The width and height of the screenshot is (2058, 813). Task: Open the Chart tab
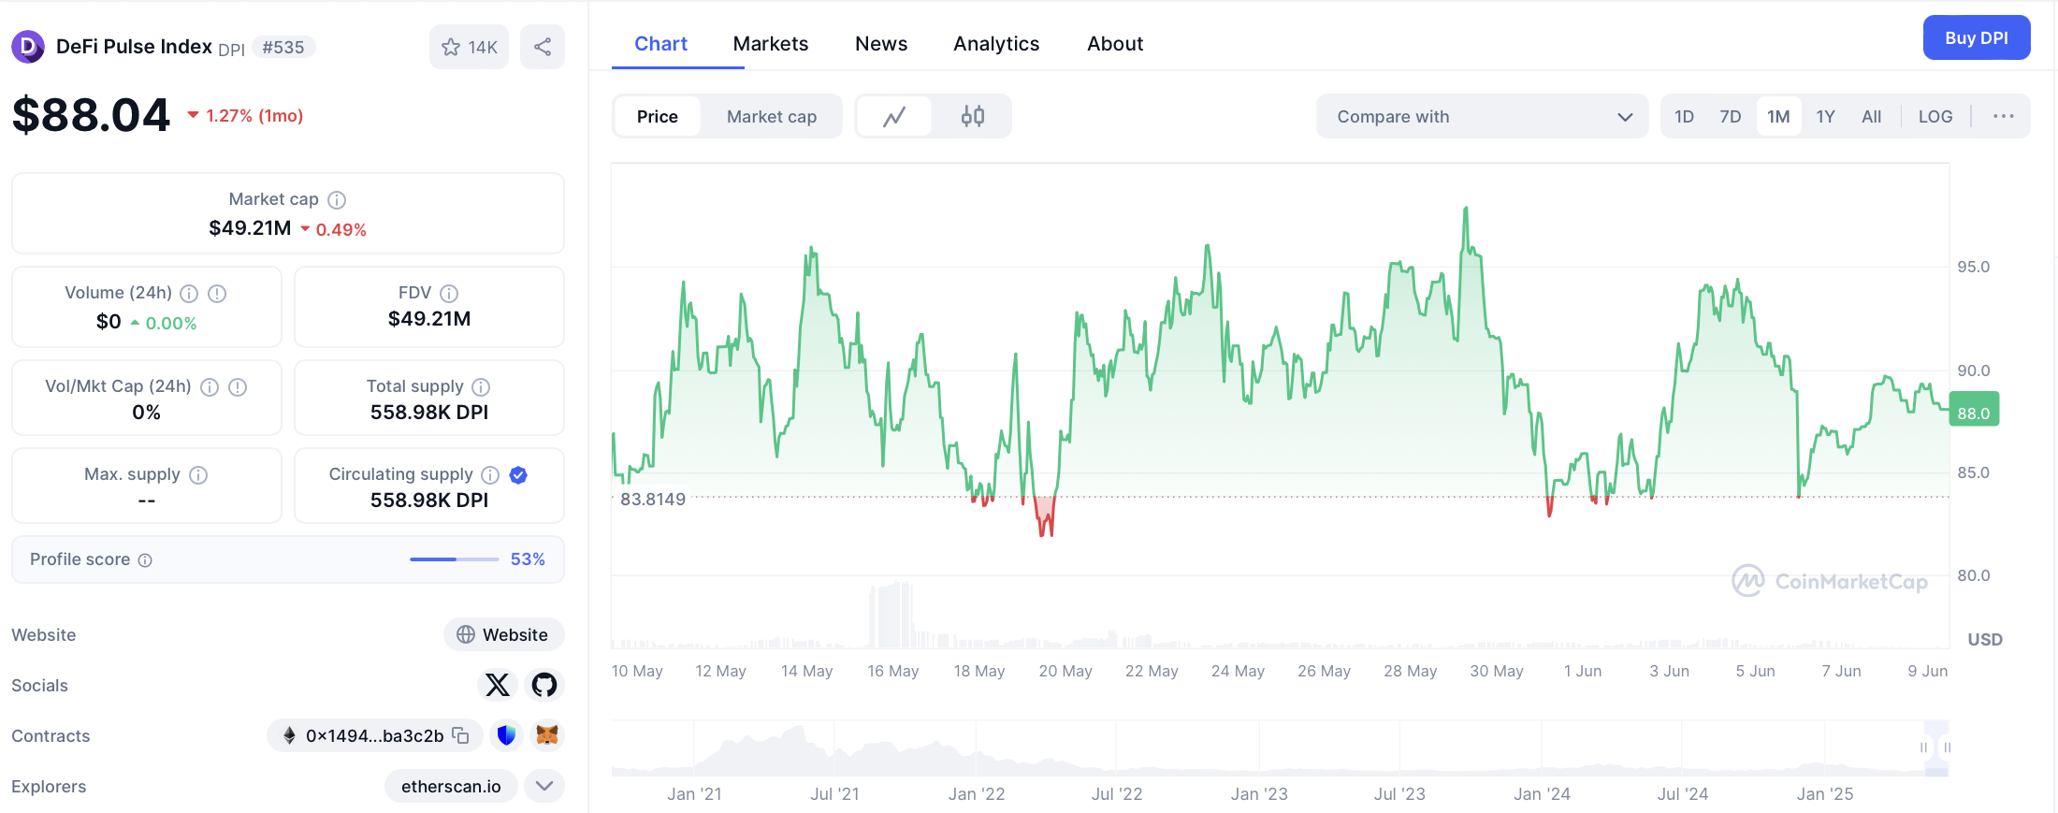[660, 43]
